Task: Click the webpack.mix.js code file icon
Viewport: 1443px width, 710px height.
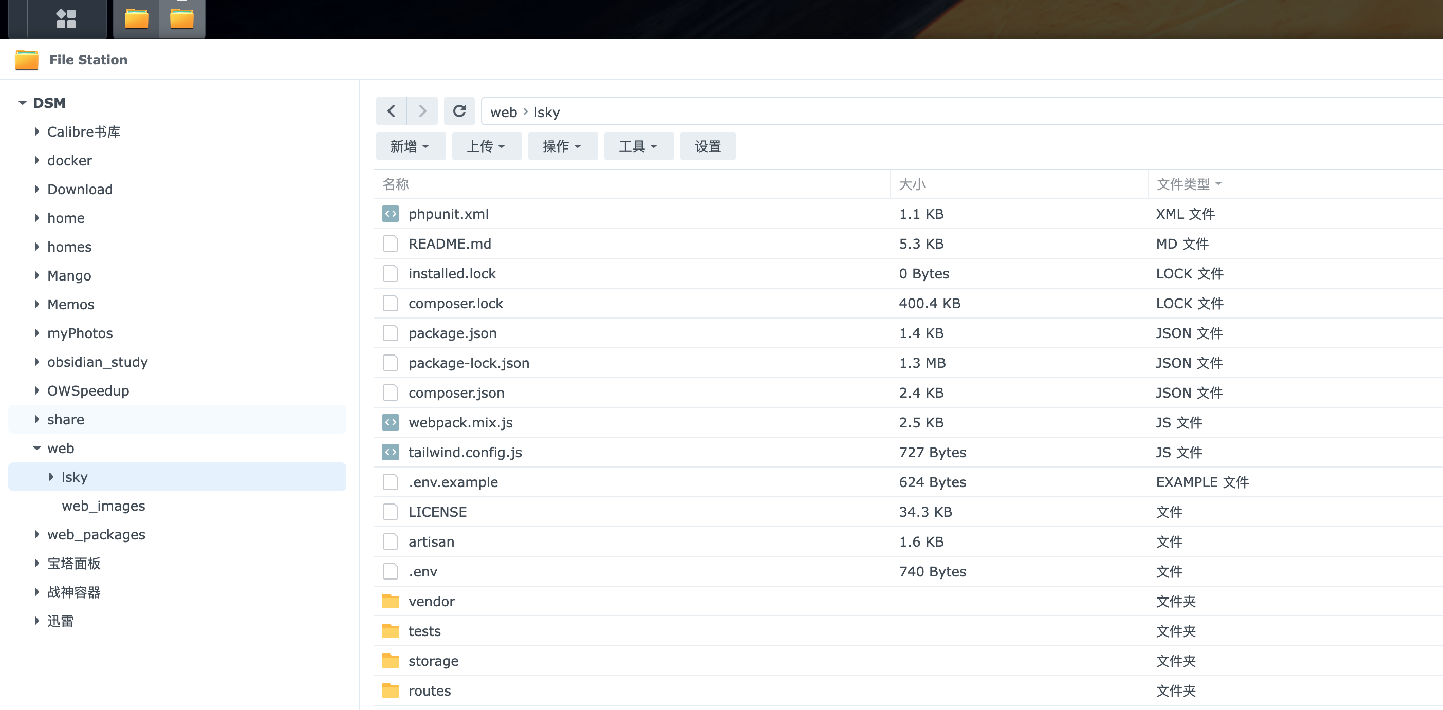Action: [390, 423]
